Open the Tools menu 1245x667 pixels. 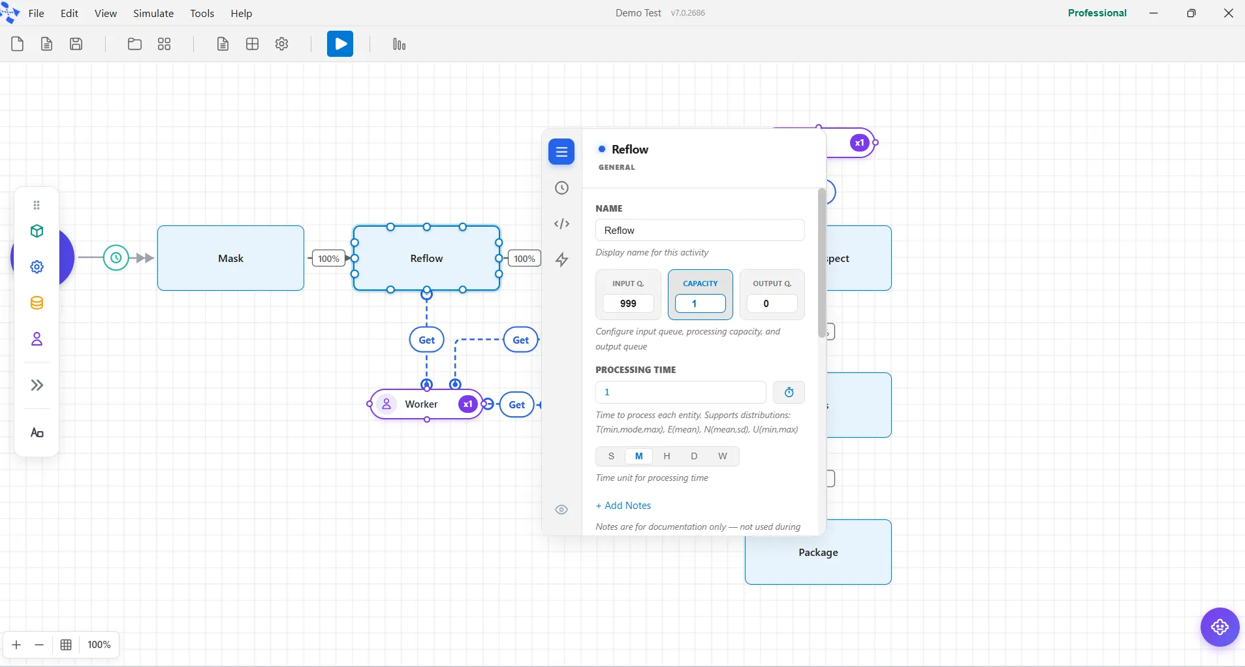point(202,13)
